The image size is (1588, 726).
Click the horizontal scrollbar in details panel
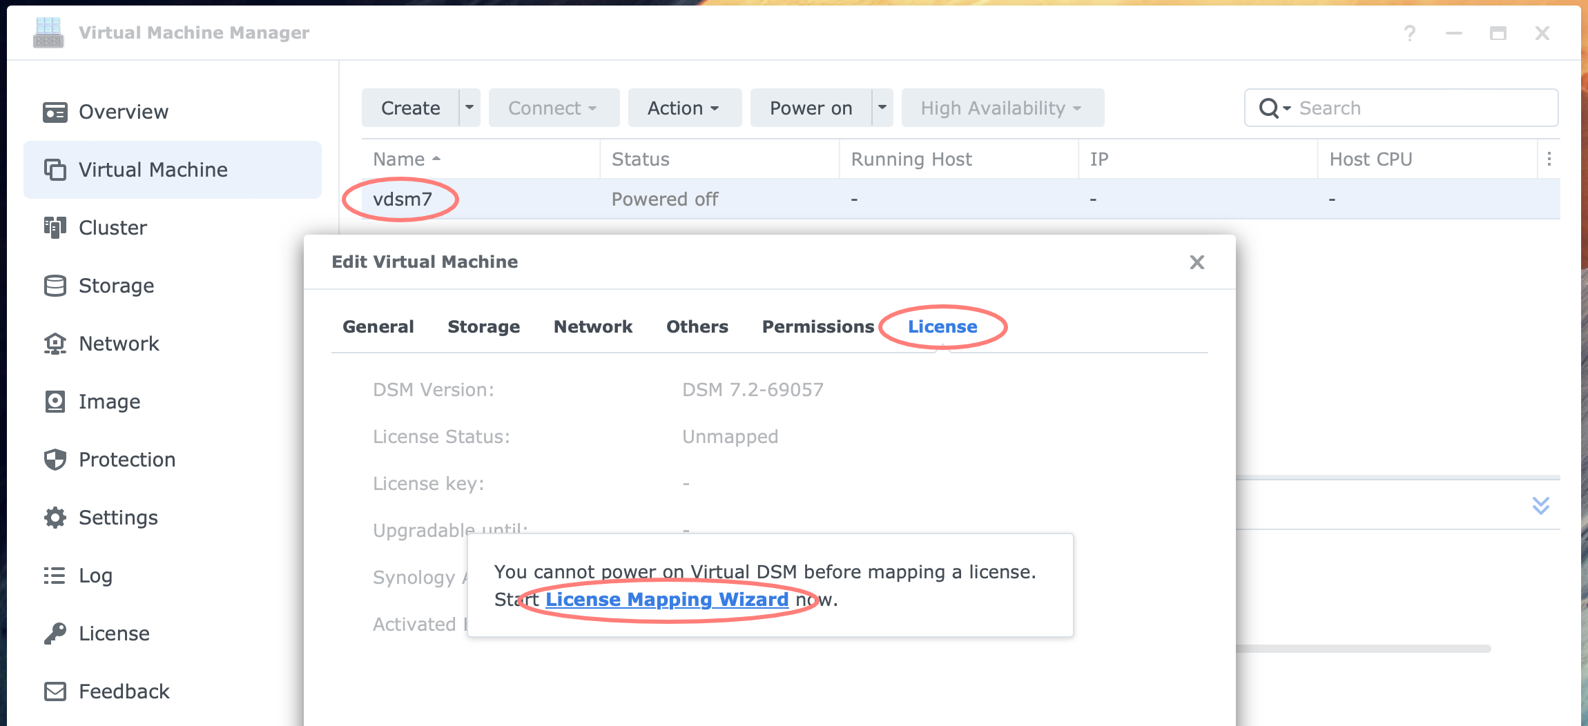click(1364, 649)
